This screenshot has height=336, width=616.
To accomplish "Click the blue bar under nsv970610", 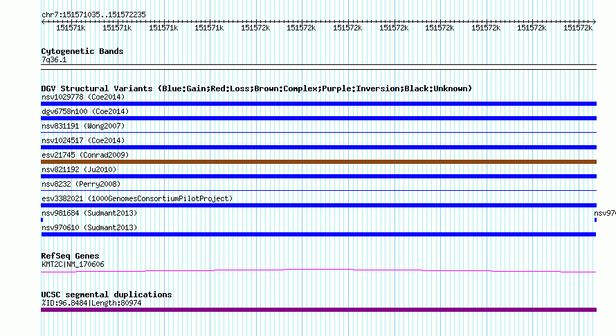I will [x=318, y=234].
